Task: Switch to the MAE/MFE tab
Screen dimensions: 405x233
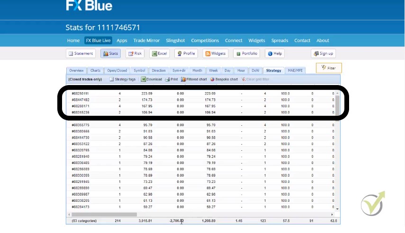Action: pyautogui.click(x=295, y=70)
